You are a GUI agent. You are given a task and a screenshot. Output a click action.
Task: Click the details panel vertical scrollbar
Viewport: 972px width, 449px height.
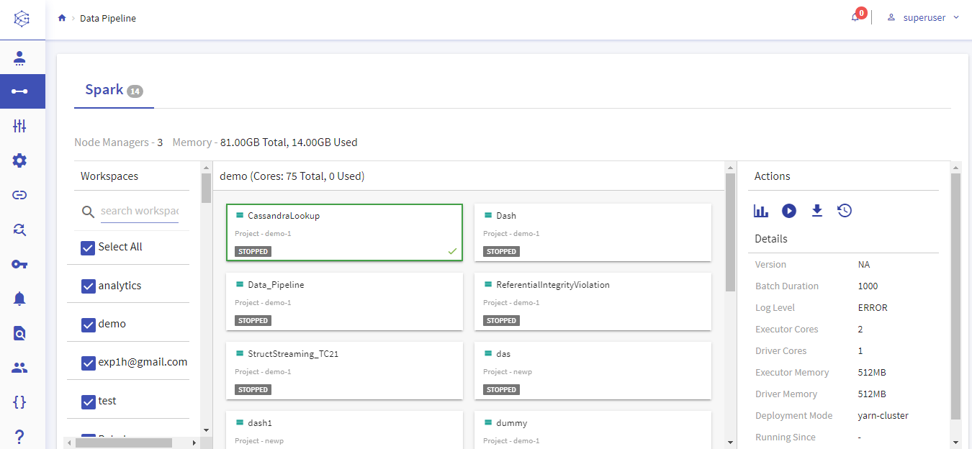pos(955,296)
